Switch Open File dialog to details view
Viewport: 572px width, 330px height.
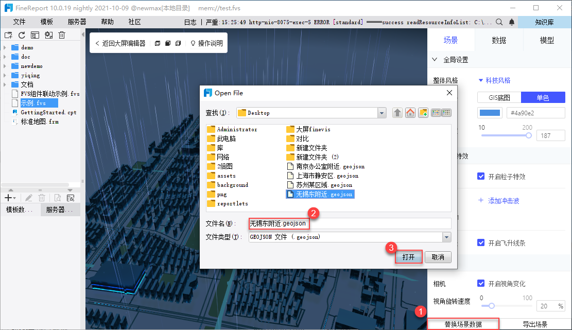[446, 113]
